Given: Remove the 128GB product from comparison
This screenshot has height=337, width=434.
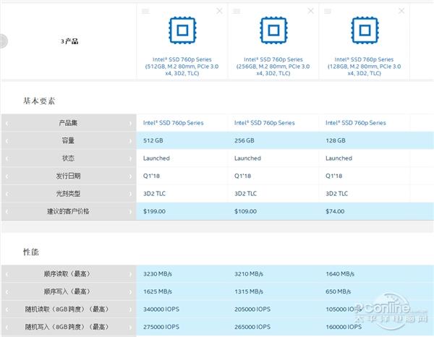Looking at the screenshot, I should 402,11.
